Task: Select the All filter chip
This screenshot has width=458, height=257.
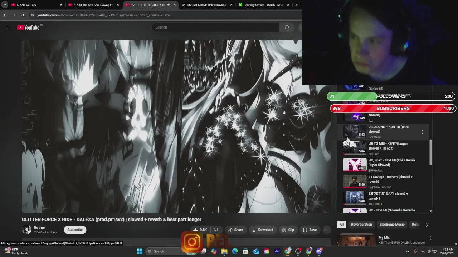Action: 341,225
